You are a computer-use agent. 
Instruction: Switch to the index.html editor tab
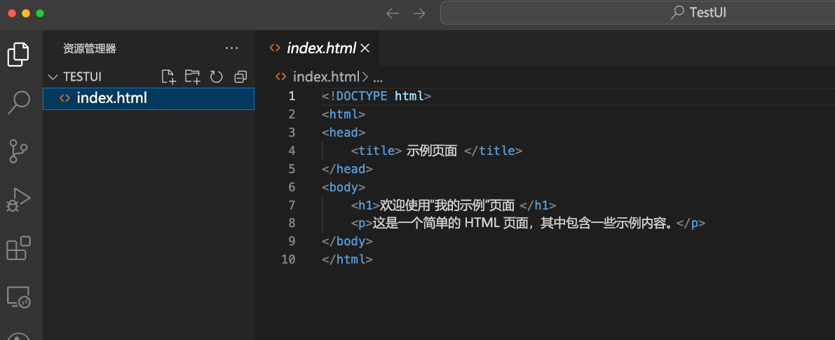[x=318, y=48]
